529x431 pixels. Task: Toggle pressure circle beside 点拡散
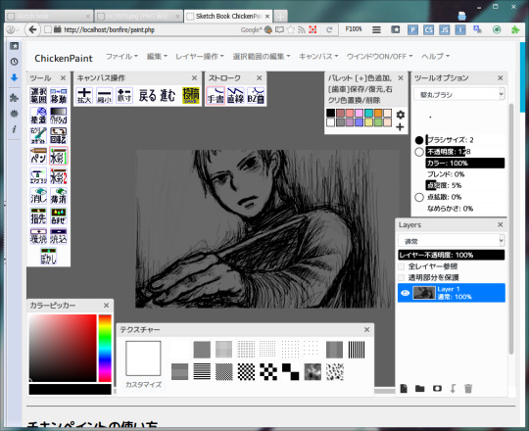tap(419, 197)
